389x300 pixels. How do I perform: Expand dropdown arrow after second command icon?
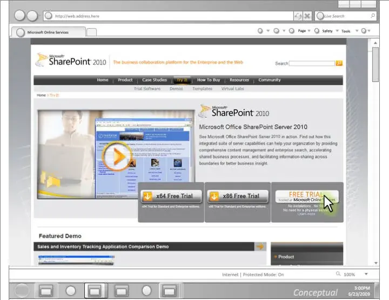click(284, 31)
